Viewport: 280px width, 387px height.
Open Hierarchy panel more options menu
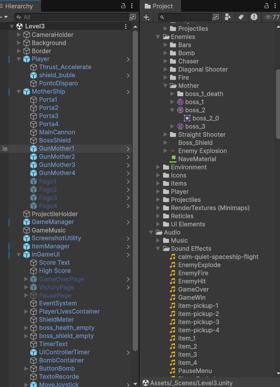132,6
